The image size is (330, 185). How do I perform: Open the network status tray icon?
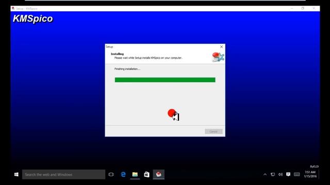coord(273,175)
